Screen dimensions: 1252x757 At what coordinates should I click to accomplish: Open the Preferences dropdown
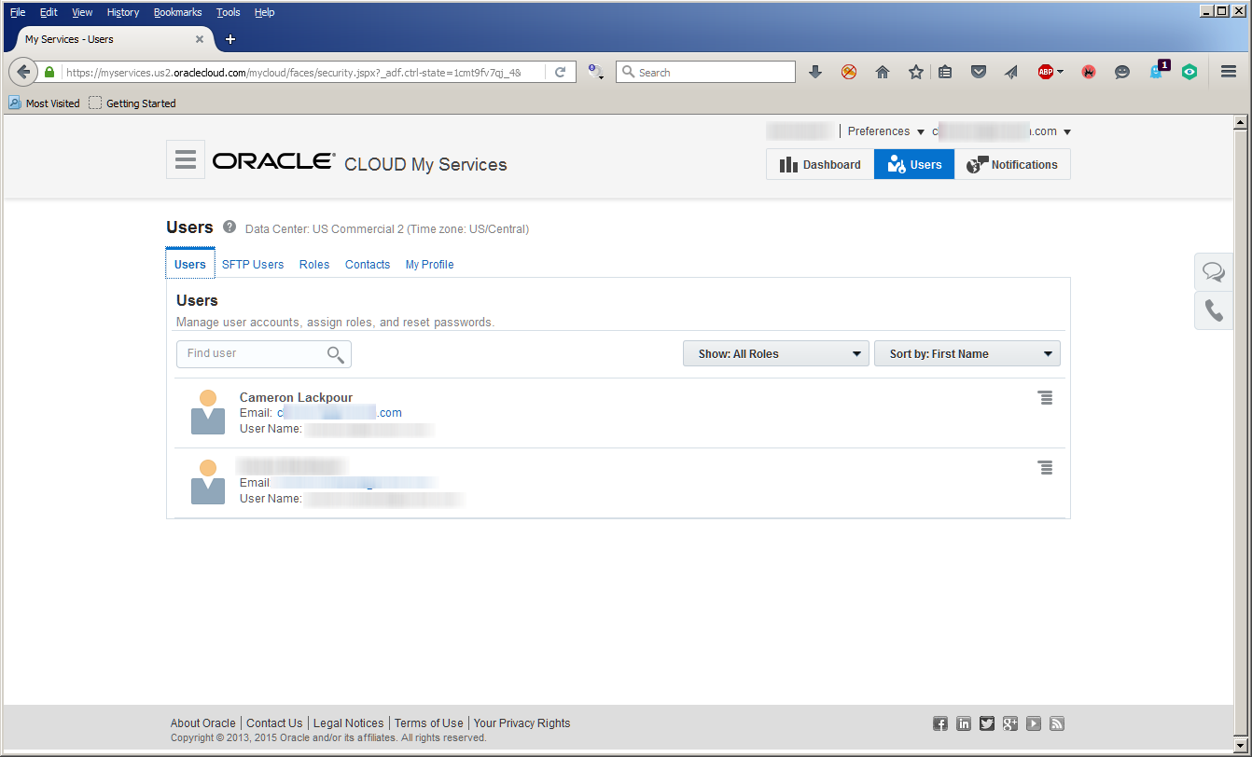[885, 131]
